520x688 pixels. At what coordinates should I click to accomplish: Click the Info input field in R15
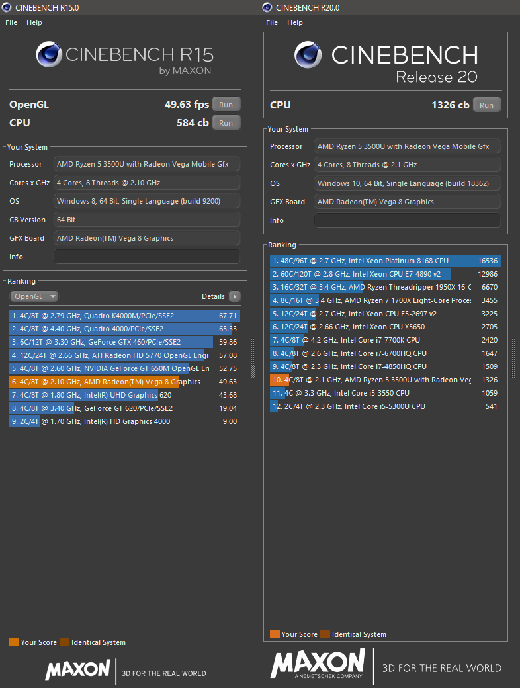pos(147,257)
